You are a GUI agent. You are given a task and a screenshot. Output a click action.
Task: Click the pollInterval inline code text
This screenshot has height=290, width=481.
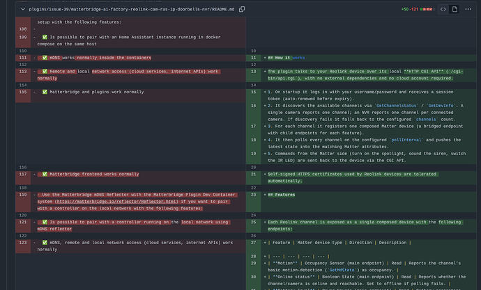click(x=406, y=140)
